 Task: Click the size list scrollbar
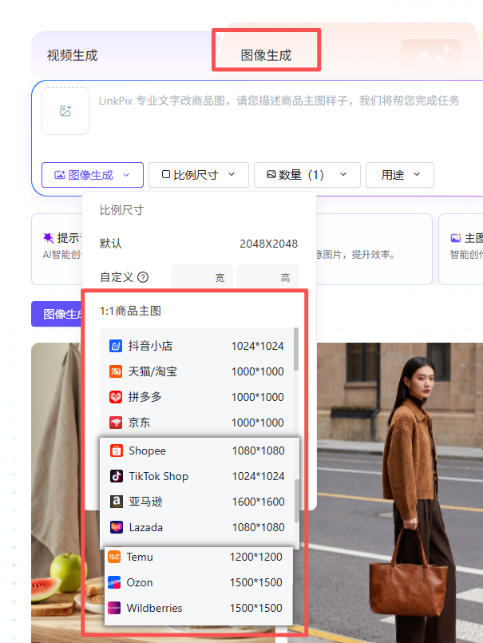point(297,347)
